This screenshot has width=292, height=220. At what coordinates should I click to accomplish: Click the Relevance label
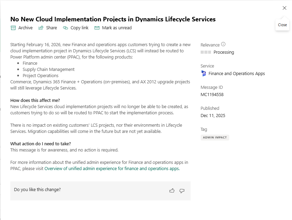[x=210, y=45]
